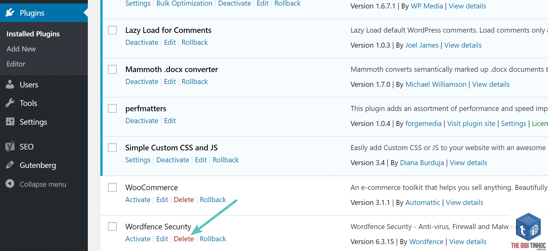Open Joel James author link

tap(422, 45)
